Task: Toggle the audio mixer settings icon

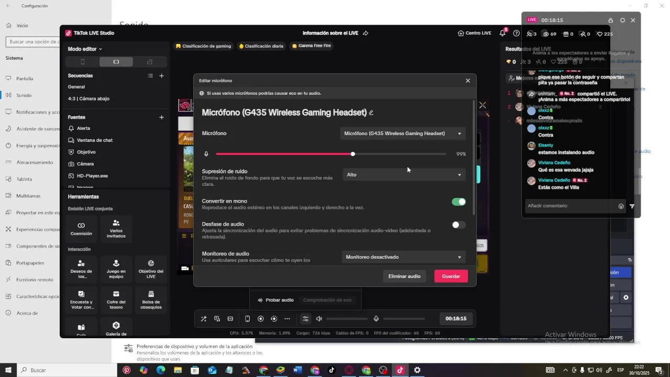Action: click(x=305, y=319)
